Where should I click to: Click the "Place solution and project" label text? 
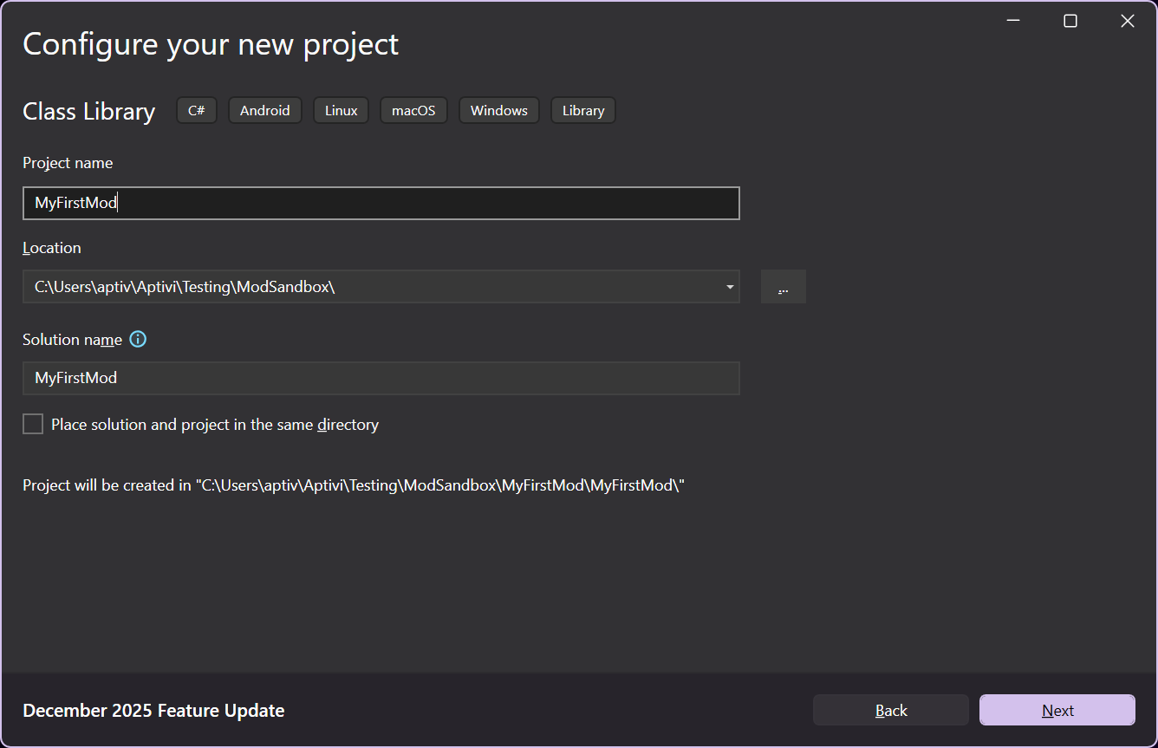click(x=215, y=425)
